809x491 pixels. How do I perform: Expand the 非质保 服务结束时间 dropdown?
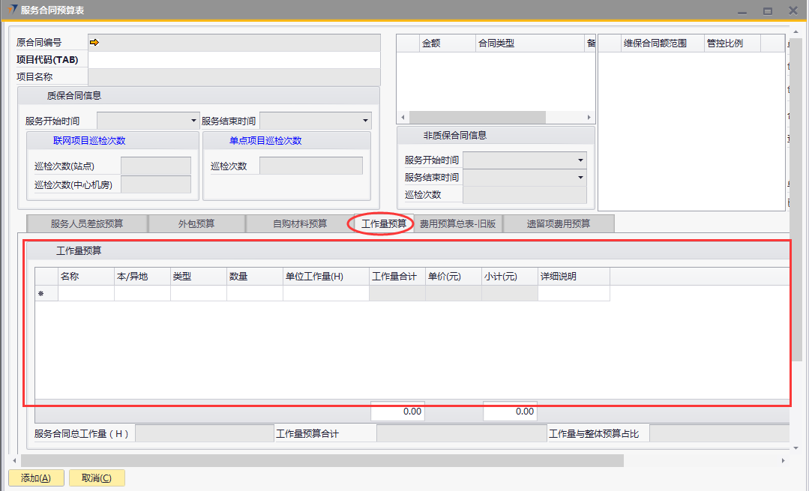click(580, 178)
